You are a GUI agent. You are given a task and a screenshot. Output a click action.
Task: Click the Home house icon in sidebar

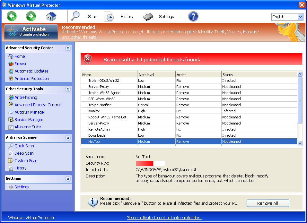pyautogui.click(x=11, y=56)
